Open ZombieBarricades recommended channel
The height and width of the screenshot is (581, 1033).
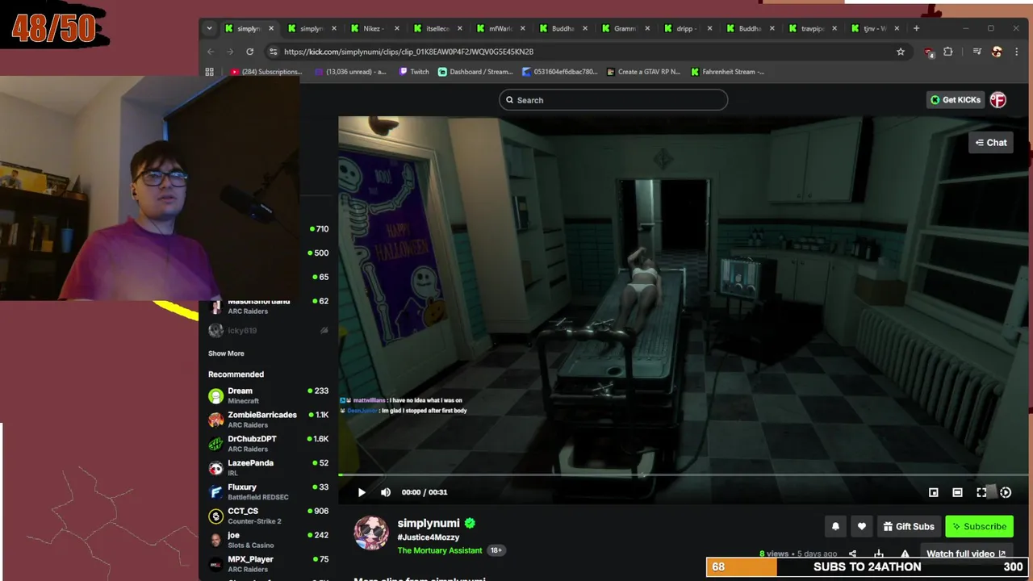[268, 420]
